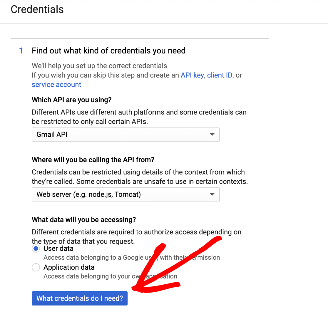The height and width of the screenshot is (314, 328).
Task: Click 'What credentials do I need?' button
Action: [80, 298]
